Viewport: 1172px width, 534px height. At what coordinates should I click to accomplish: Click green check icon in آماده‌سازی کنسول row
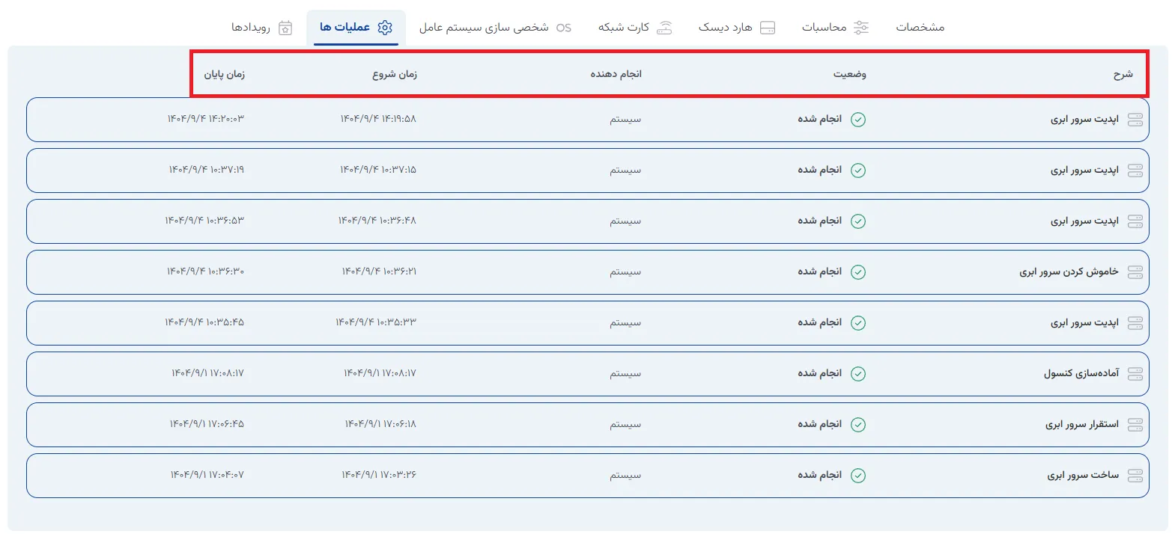pyautogui.click(x=858, y=374)
